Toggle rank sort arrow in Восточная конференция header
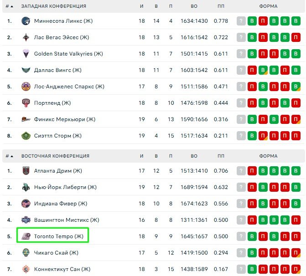This screenshot has height=276, width=306. point(12,156)
